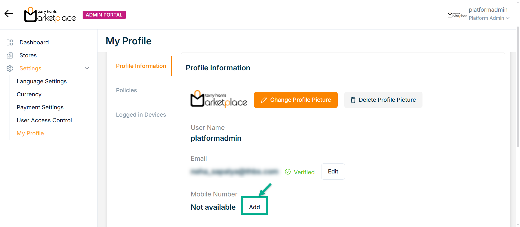Open the Policies tab
The width and height of the screenshot is (520, 227).
(126, 90)
